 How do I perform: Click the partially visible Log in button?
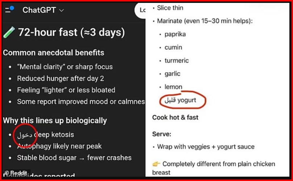(142, 10)
